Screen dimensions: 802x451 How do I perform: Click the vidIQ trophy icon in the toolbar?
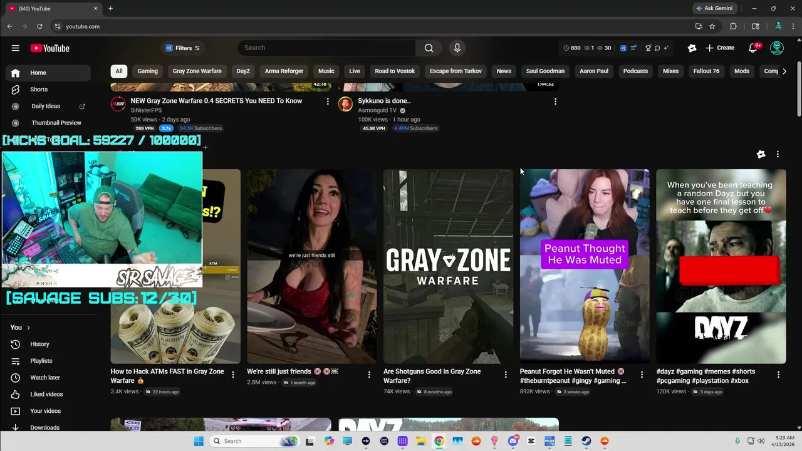(648, 48)
